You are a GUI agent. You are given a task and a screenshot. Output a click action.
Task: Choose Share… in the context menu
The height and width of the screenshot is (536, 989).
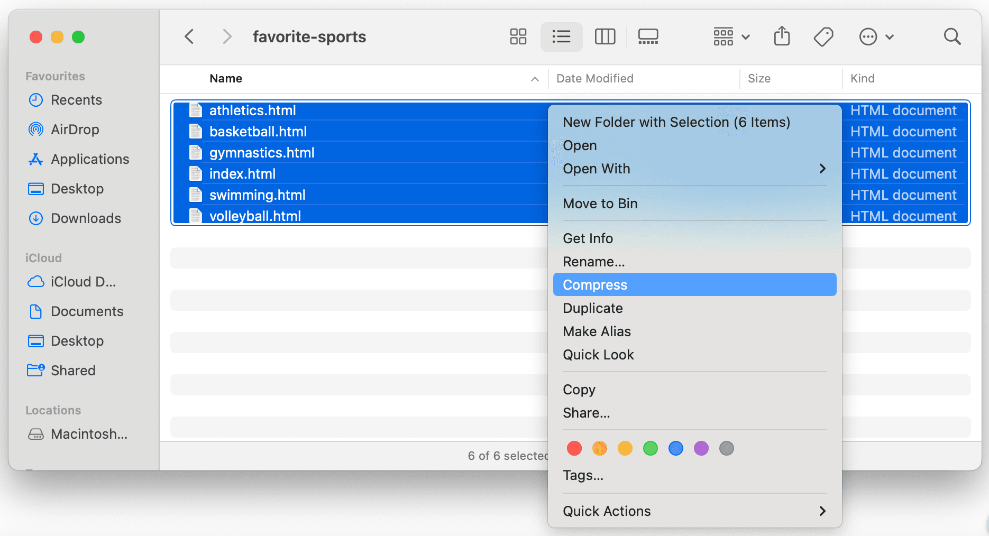click(694, 413)
